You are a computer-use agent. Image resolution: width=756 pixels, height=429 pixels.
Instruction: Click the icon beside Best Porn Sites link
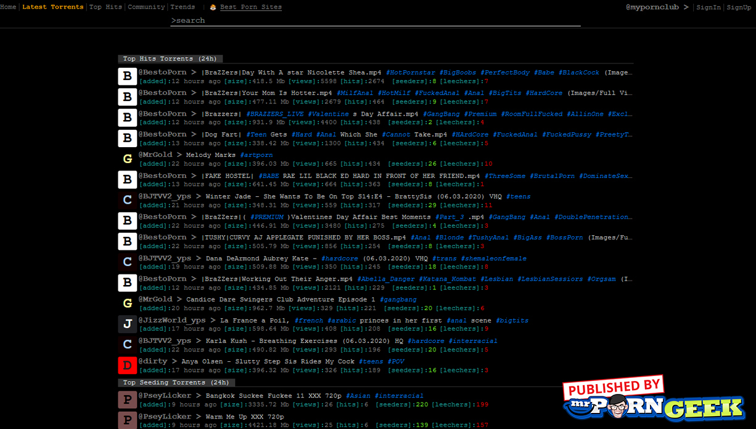click(213, 7)
